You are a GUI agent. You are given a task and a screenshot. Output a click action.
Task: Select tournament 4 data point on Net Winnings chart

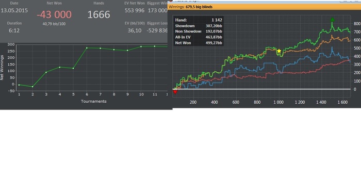coord(60,67)
